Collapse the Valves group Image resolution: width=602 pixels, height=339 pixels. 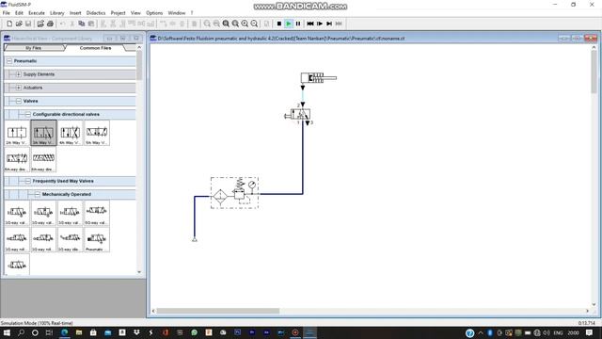[19, 101]
